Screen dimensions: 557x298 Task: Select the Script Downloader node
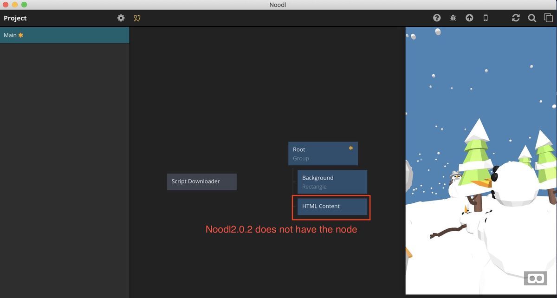tap(202, 181)
